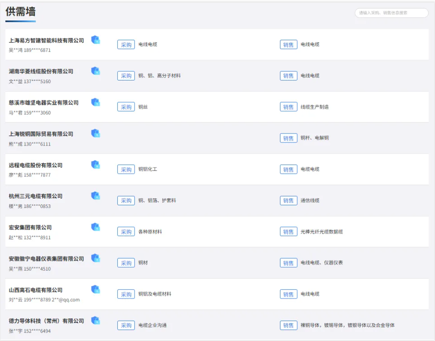Click 销售 tag in 上海易方智建 row
Viewport: 435px width, 341px height.
288,45
